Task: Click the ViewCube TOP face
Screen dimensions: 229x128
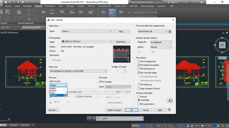Action: click(x=222, y=45)
